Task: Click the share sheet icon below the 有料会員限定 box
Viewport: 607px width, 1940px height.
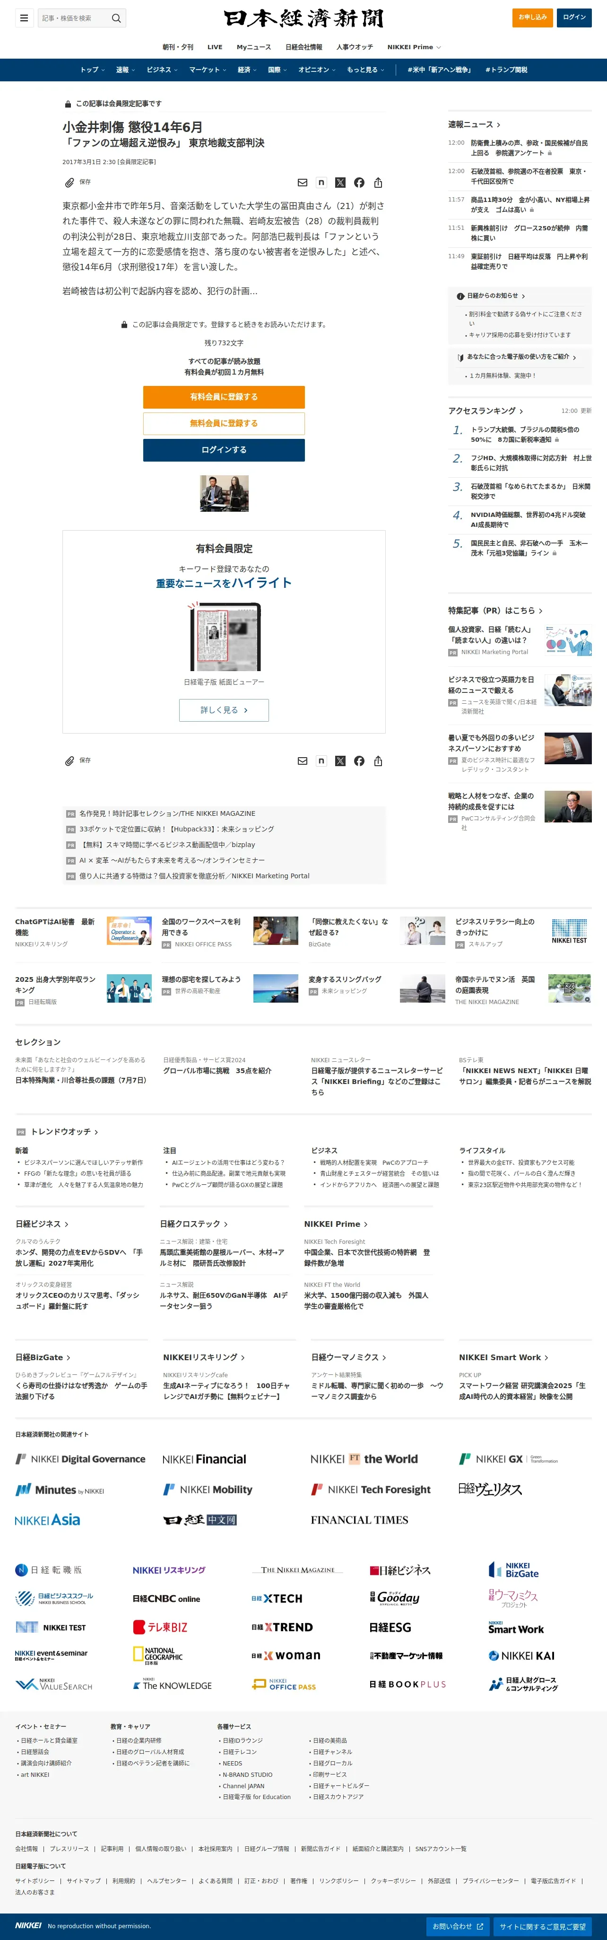Action: [x=378, y=760]
